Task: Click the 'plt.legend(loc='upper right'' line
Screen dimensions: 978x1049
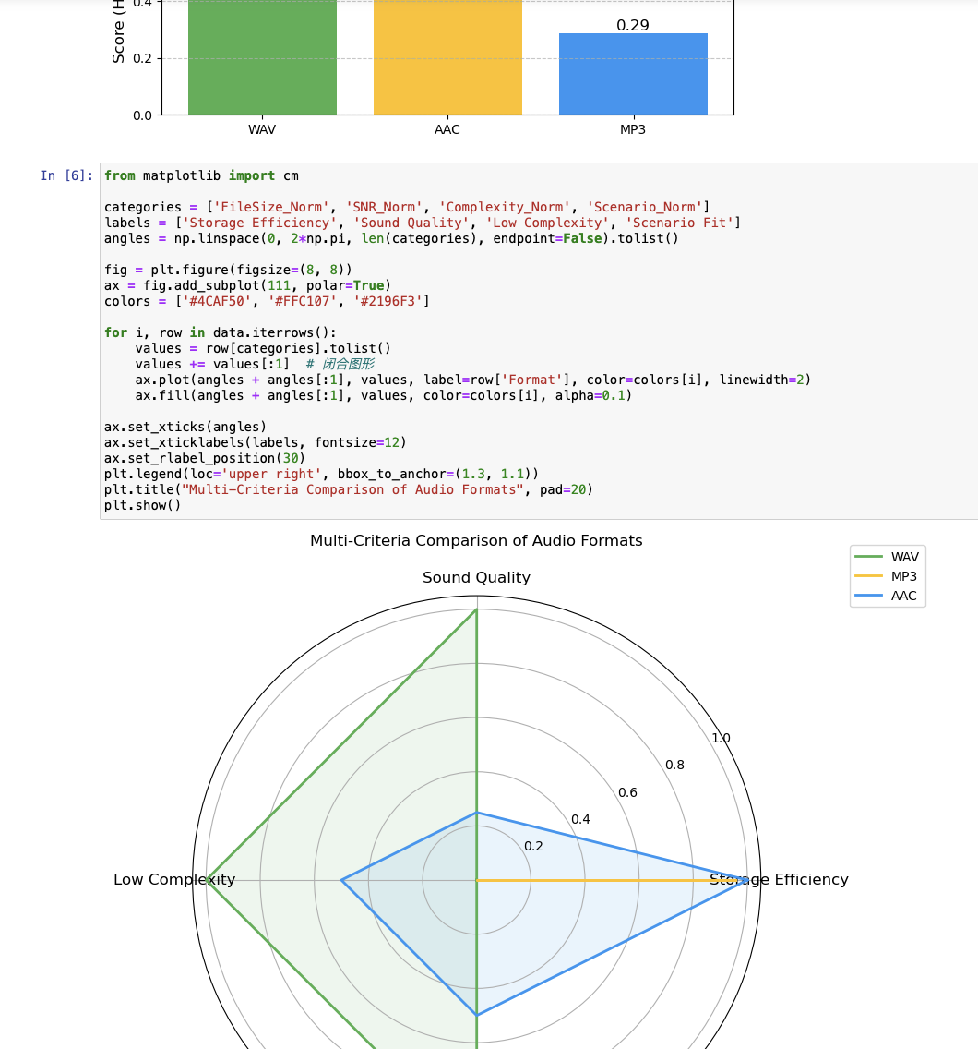Action: (322, 474)
